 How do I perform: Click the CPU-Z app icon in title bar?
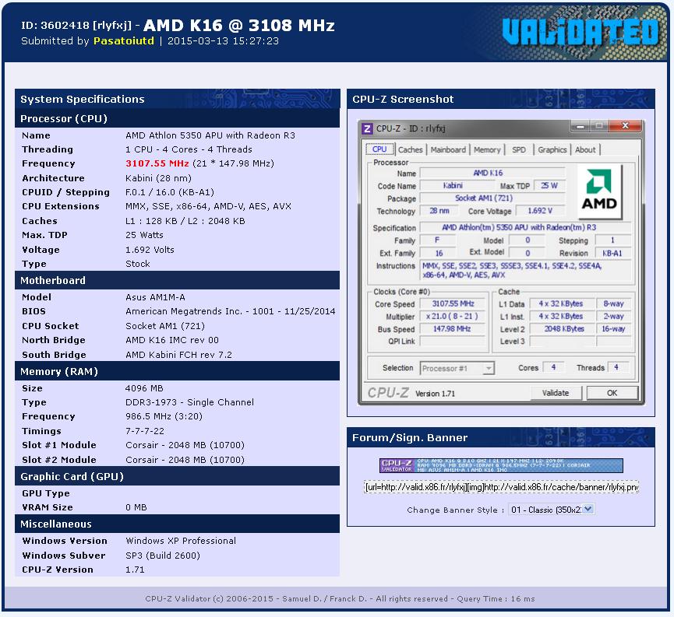(367, 128)
